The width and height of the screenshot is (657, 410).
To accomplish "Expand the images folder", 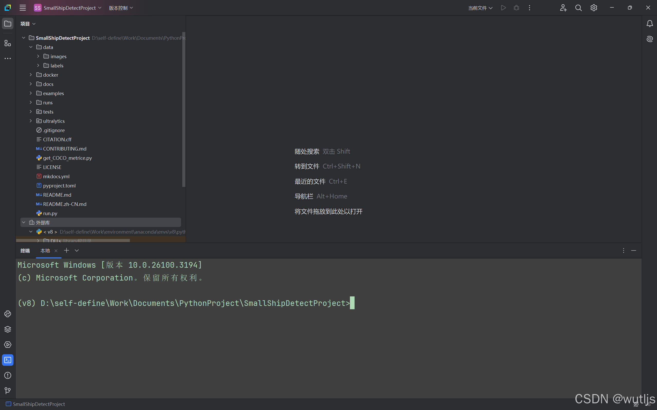I will click(x=38, y=56).
